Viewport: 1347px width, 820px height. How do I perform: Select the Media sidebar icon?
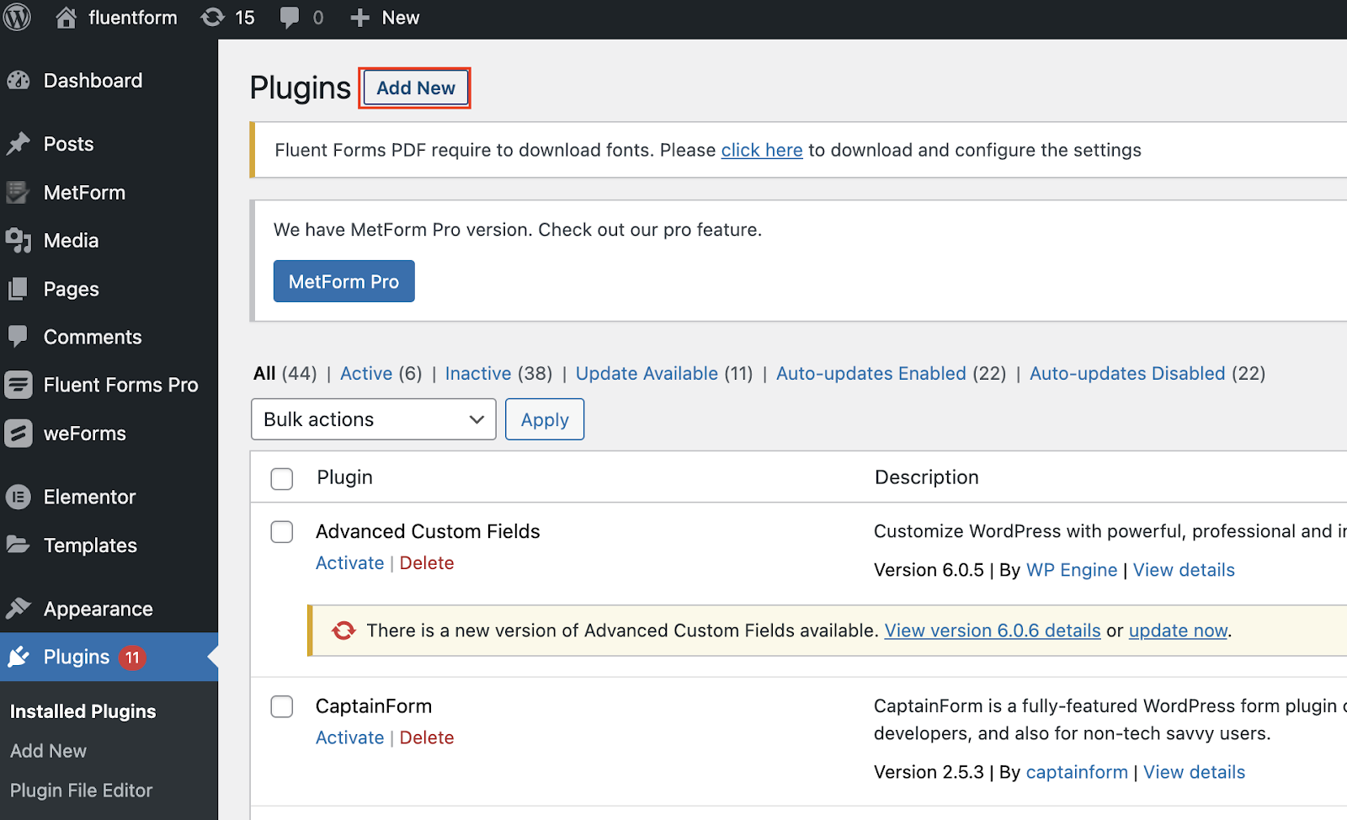click(19, 241)
